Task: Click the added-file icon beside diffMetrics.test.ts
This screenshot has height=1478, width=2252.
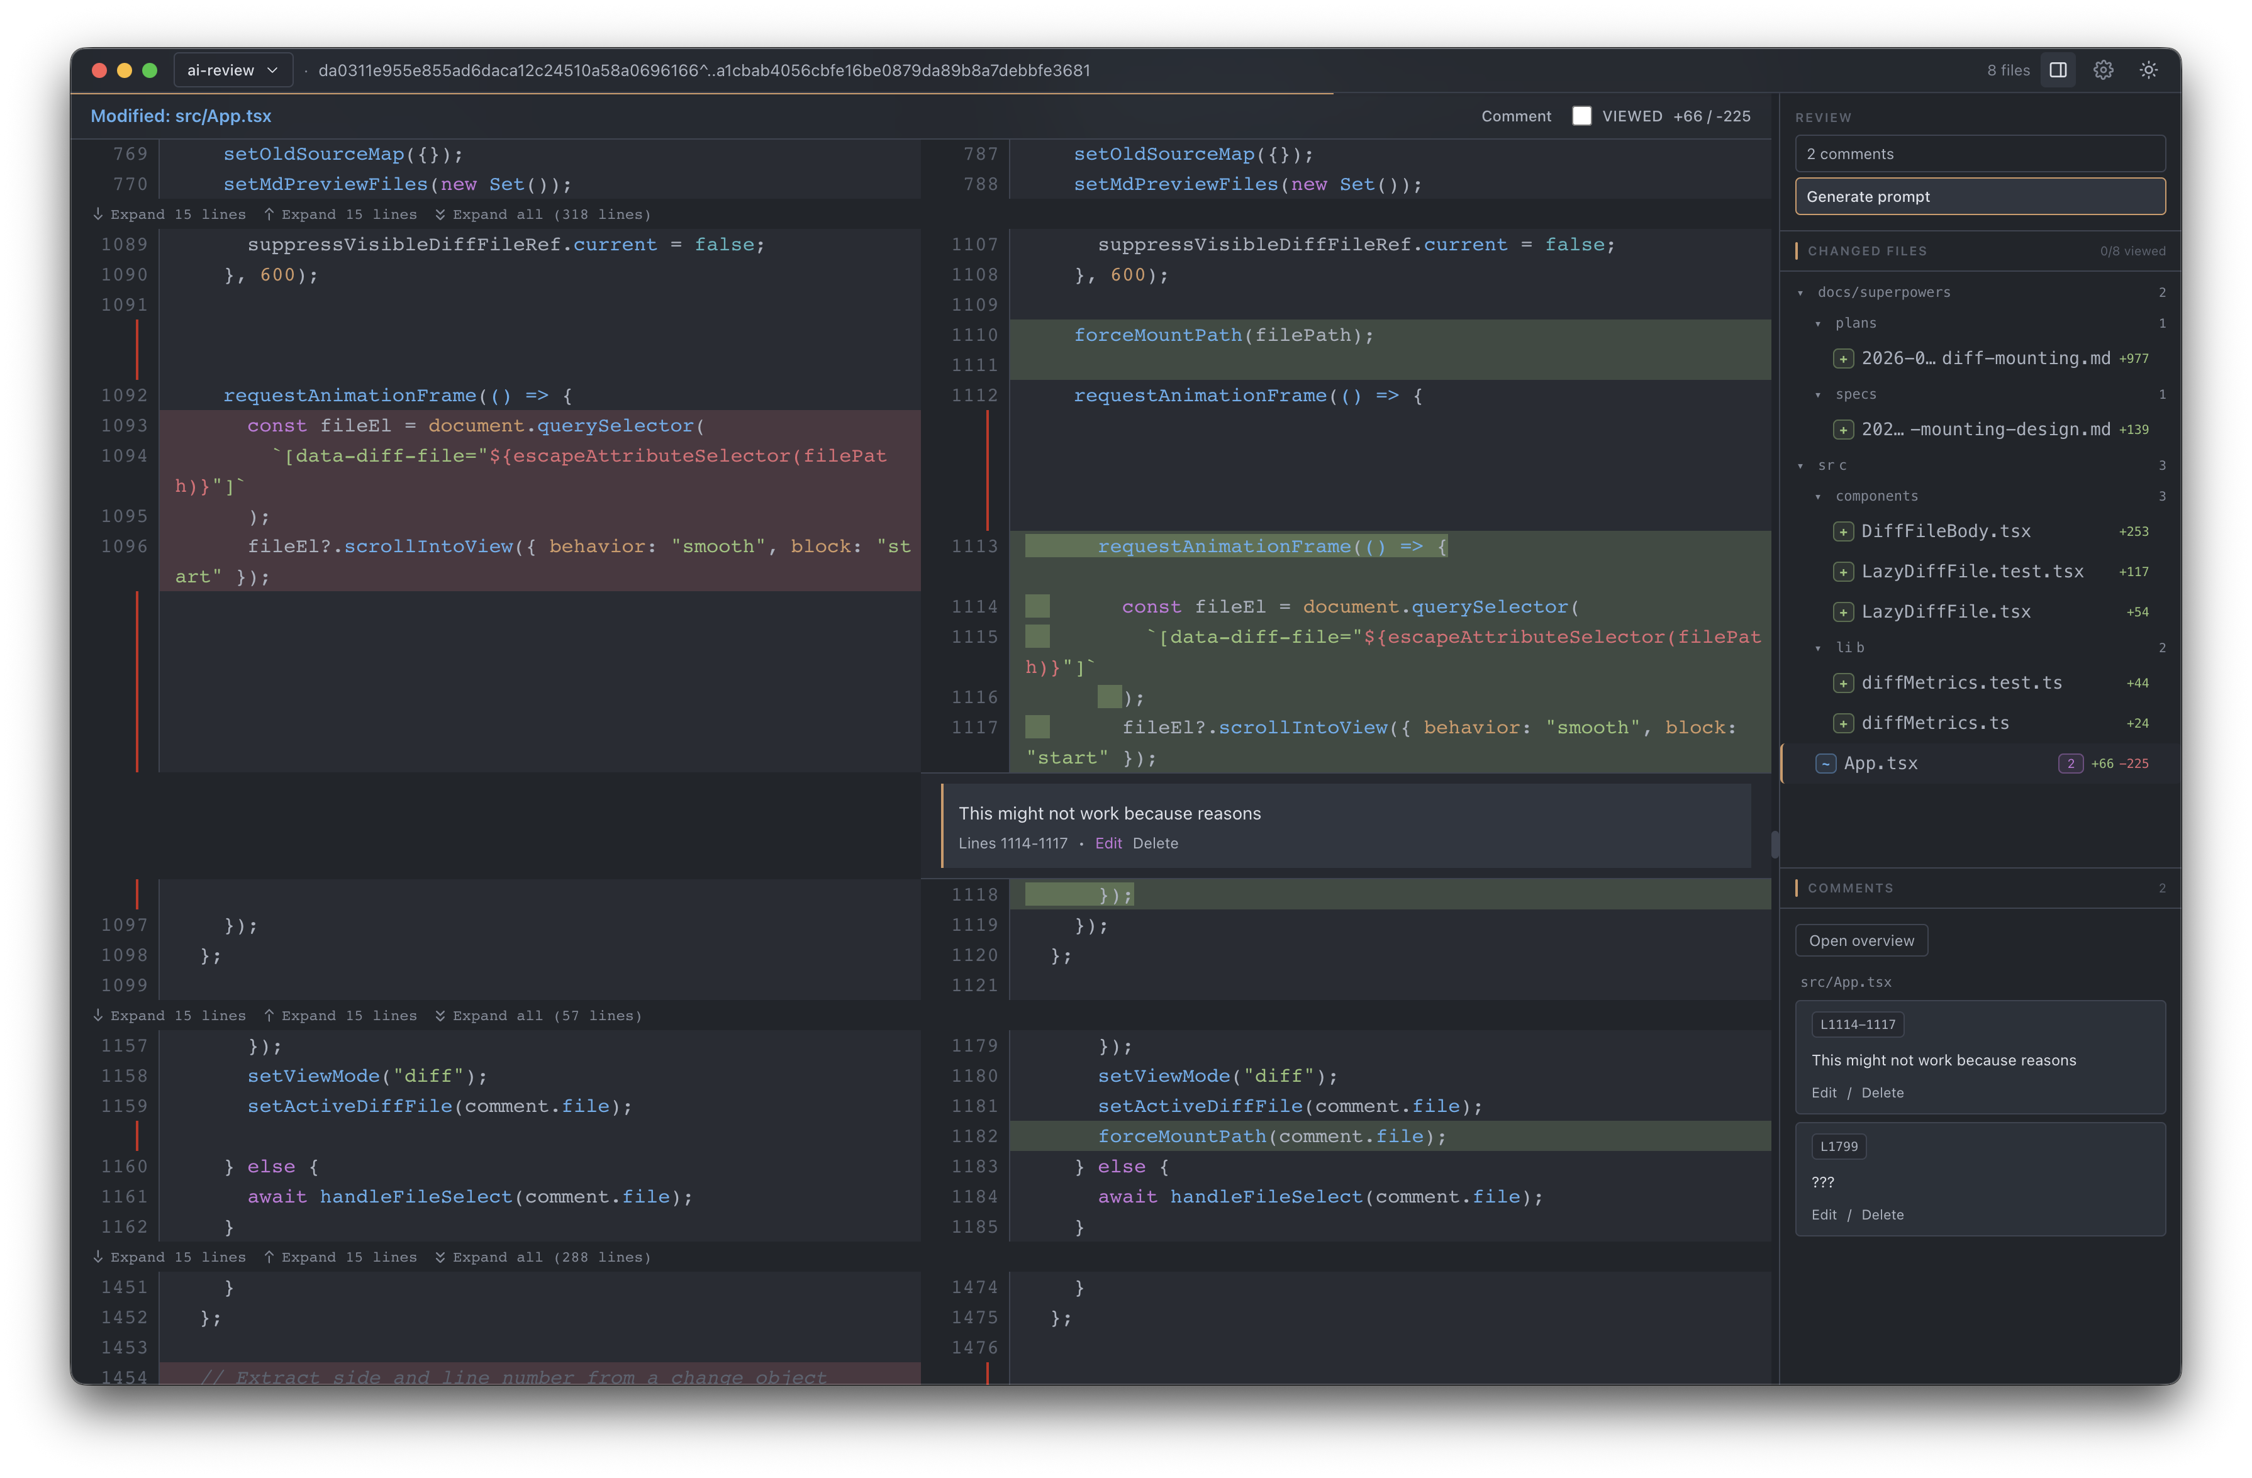Action: click(1842, 683)
